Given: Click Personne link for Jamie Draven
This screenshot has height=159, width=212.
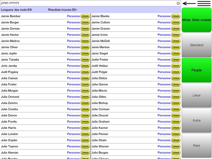Looking at the screenshot, I should 164,29.
